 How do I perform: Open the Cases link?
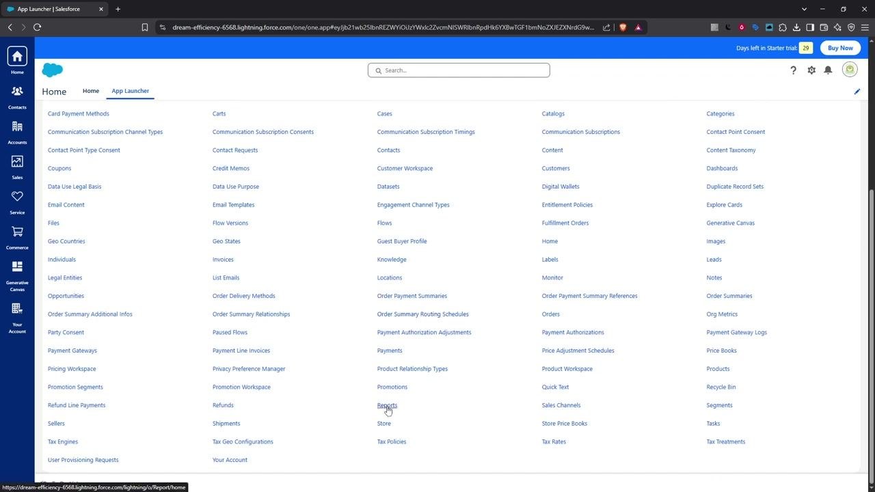pos(384,113)
